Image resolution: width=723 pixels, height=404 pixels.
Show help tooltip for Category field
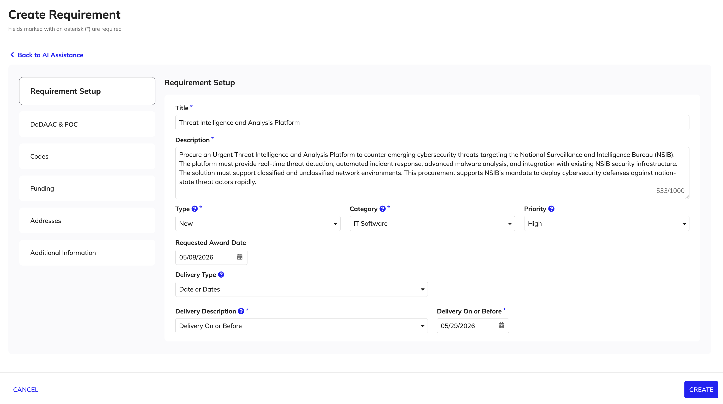[382, 209]
